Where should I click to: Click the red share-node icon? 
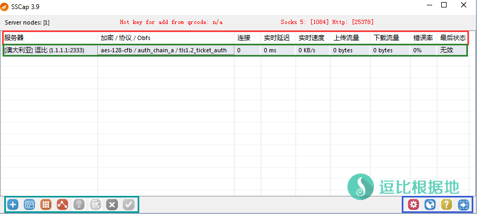click(62, 204)
